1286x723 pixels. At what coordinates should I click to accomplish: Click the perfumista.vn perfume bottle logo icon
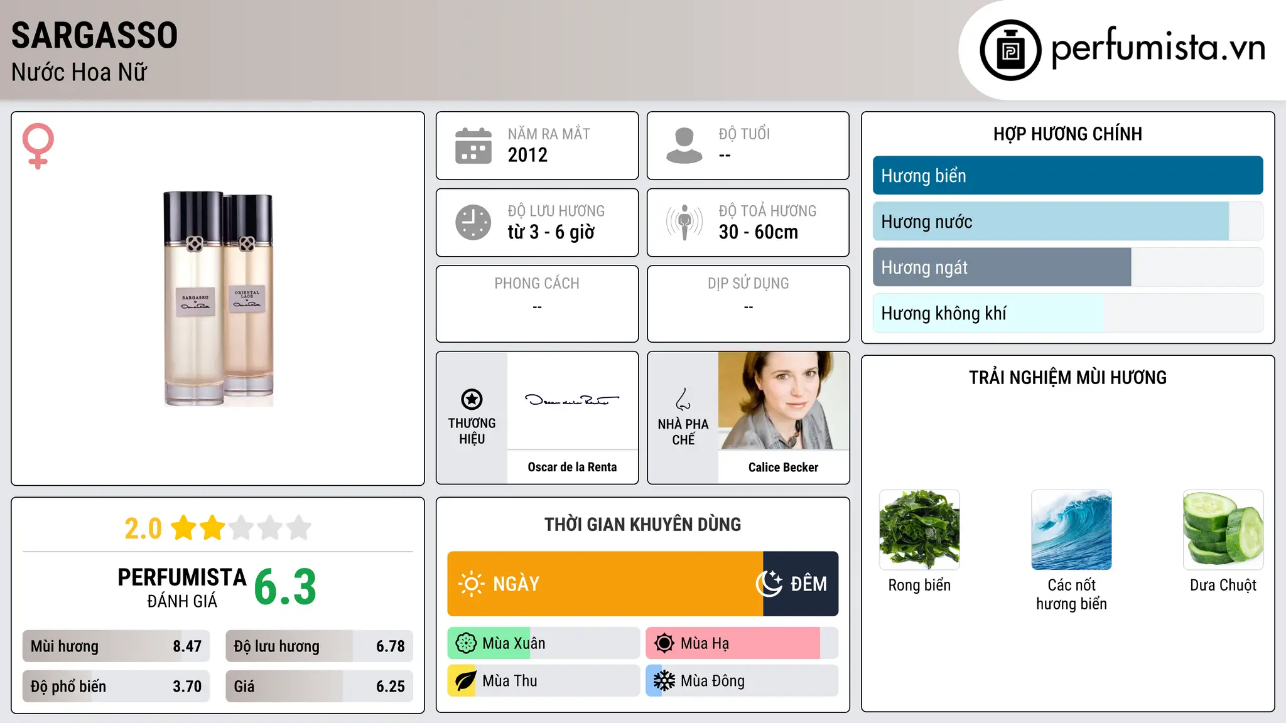[1010, 50]
